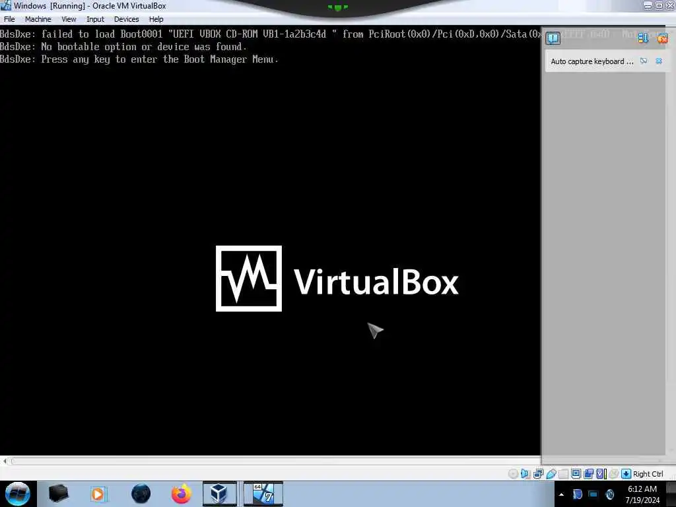676x507 pixels.
Task: Click the display status bar indicator
Action: (x=576, y=474)
